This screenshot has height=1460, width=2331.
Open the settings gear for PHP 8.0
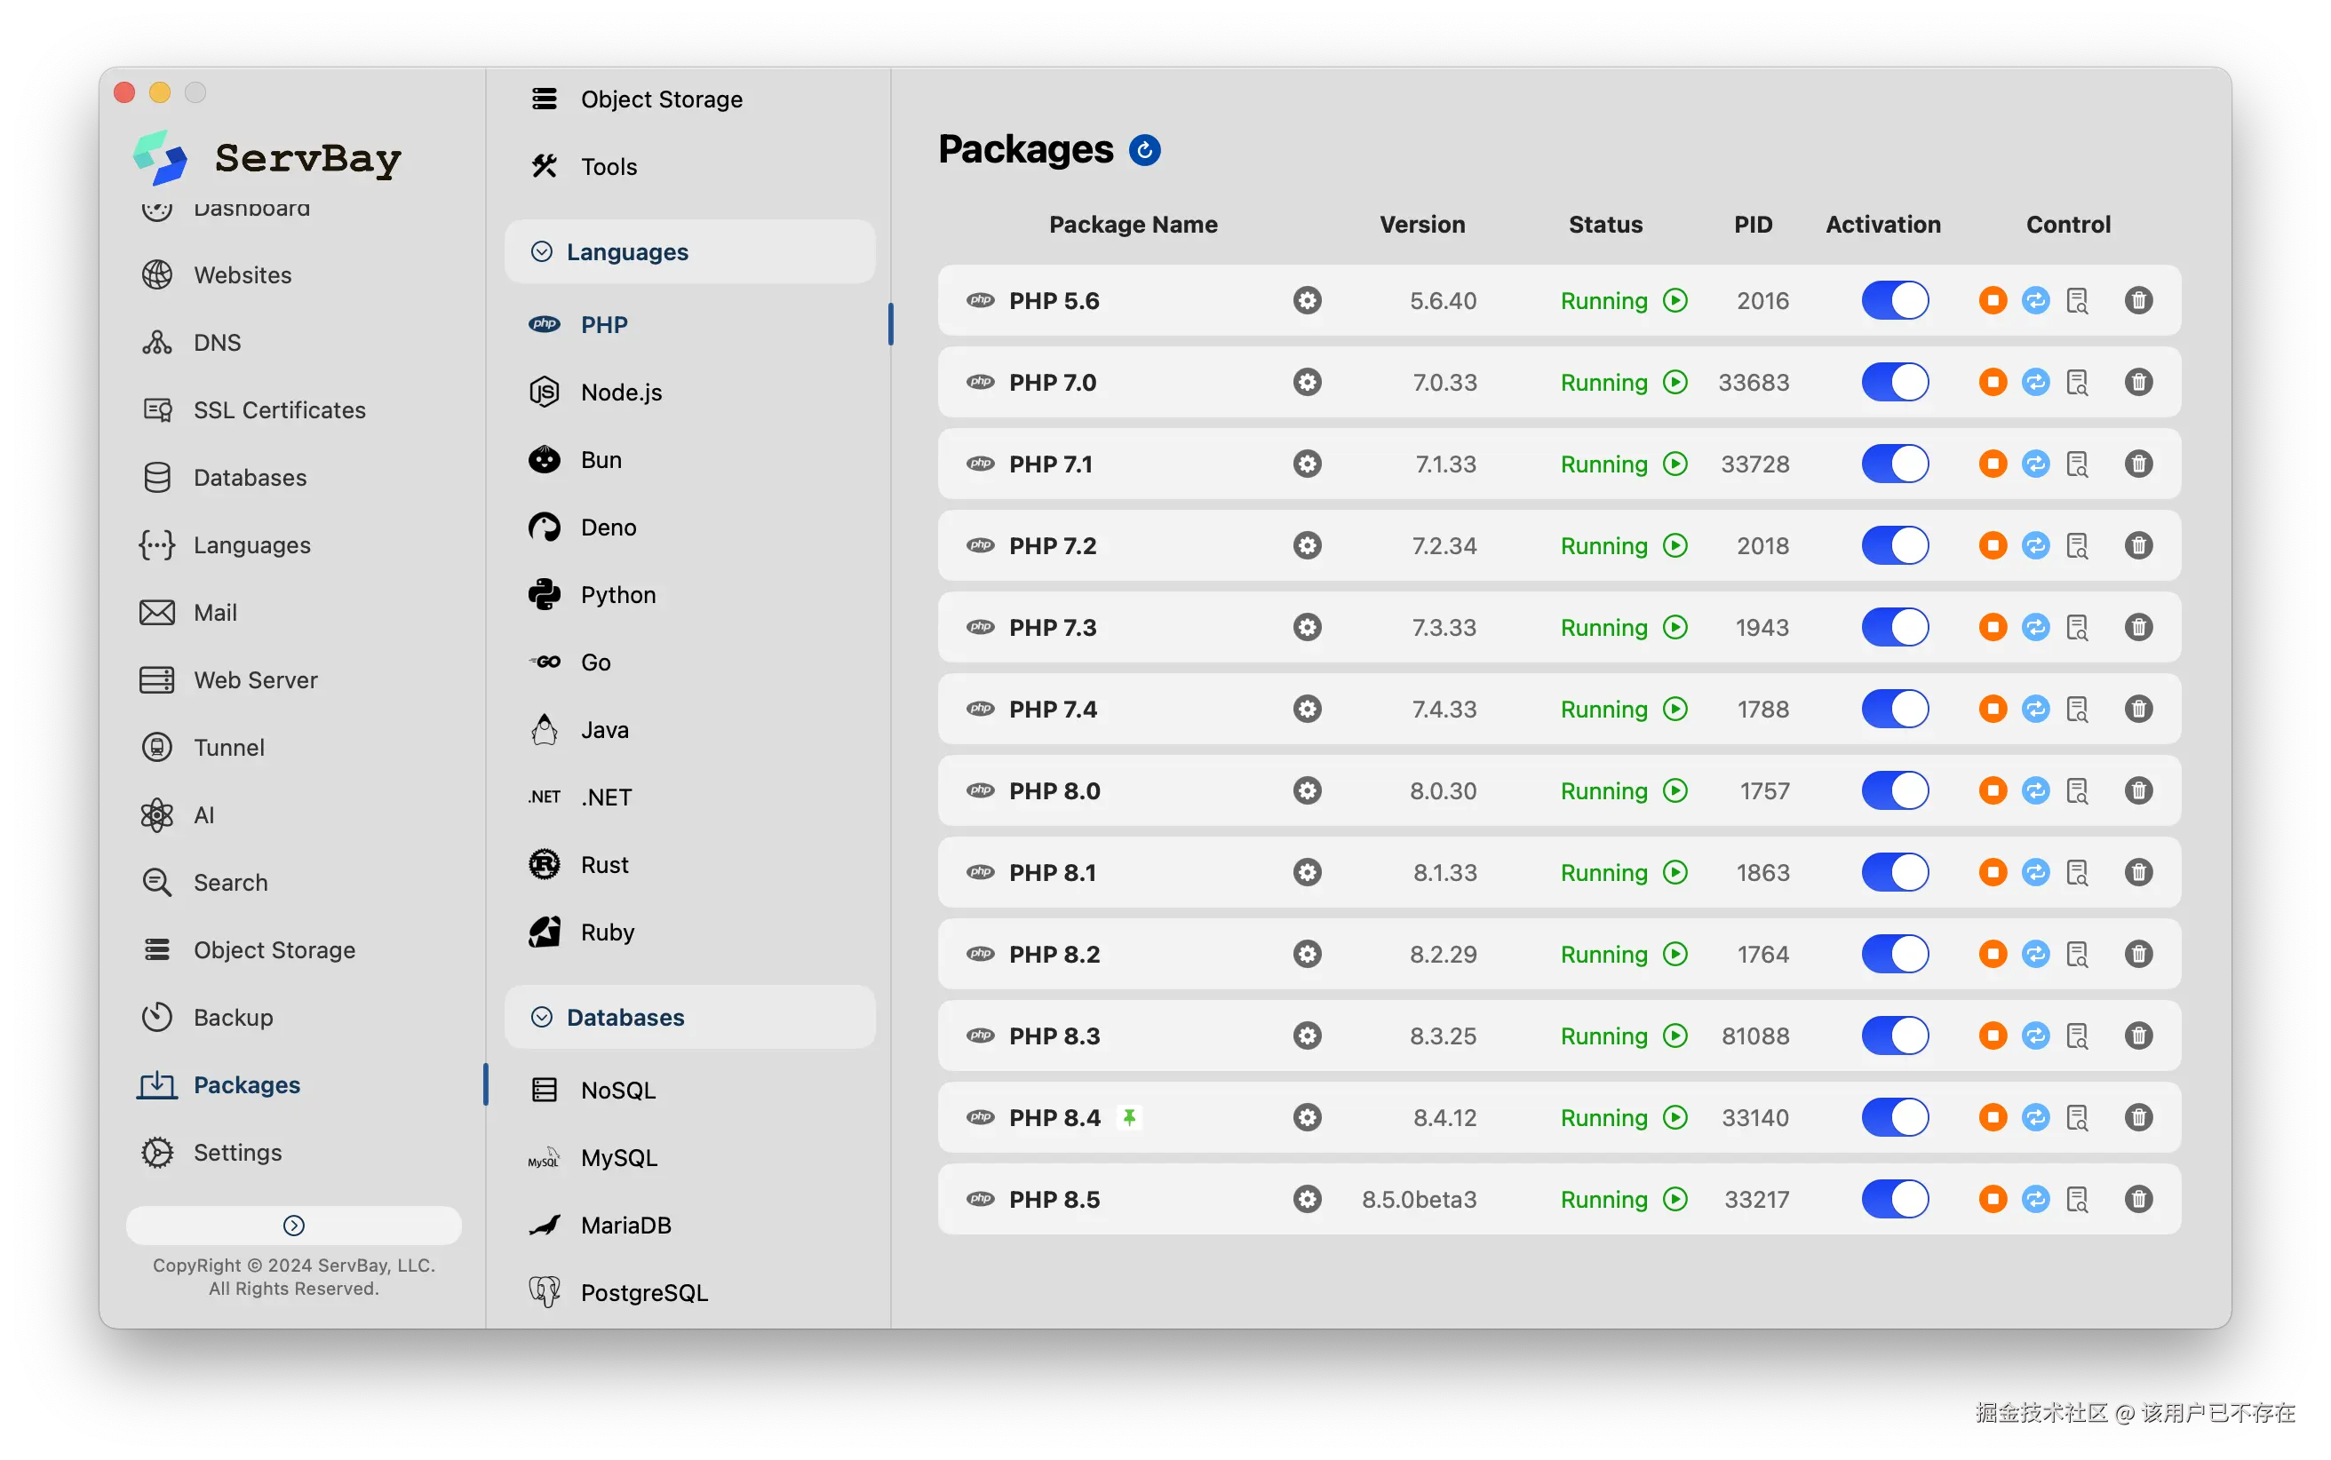(1307, 790)
